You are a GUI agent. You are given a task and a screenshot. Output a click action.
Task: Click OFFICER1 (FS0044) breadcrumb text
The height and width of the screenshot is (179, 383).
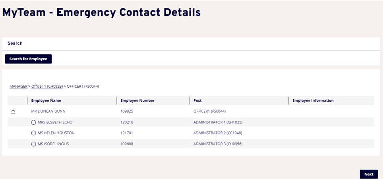(83, 86)
